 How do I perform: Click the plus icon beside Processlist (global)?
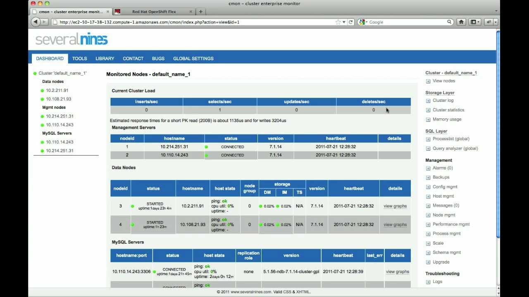pos(428,139)
